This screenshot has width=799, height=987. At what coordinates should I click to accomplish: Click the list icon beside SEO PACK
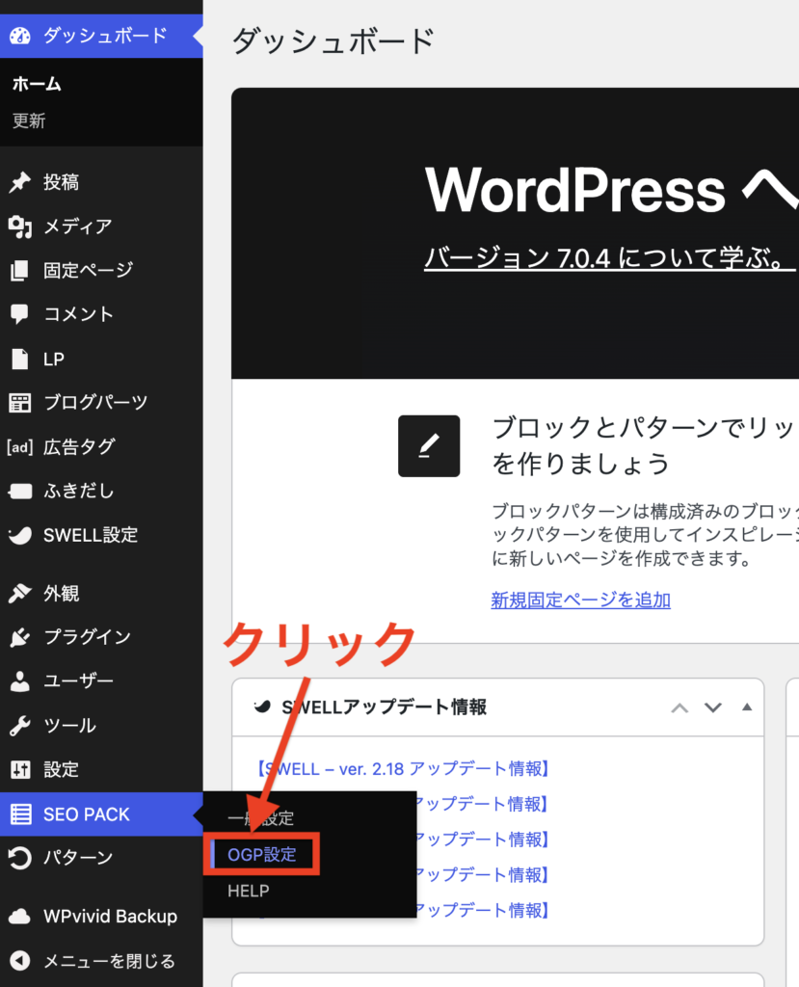pos(20,814)
